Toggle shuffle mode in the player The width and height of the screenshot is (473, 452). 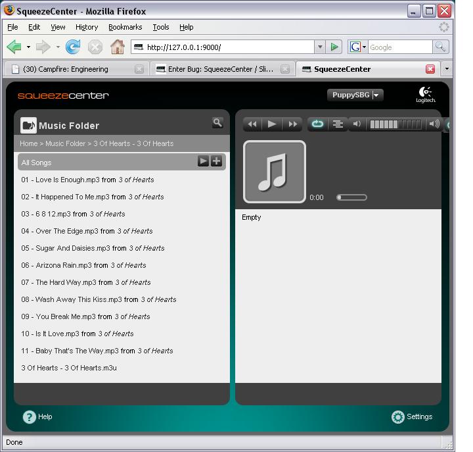click(338, 124)
